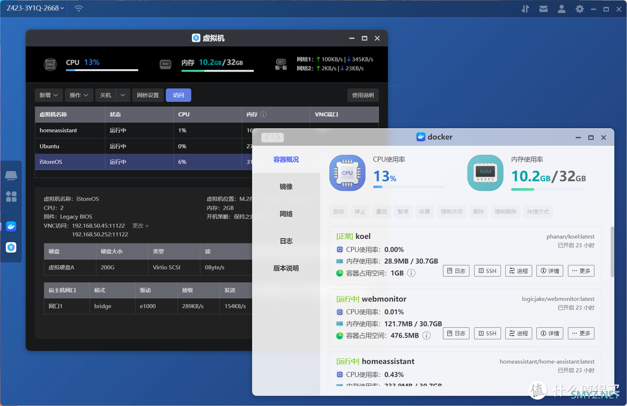View koel's 日志 button
This screenshot has height=406, width=627.
coord(456,271)
